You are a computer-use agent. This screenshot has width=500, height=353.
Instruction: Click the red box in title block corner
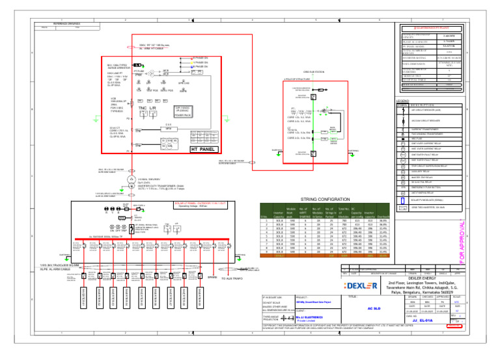[454, 326]
